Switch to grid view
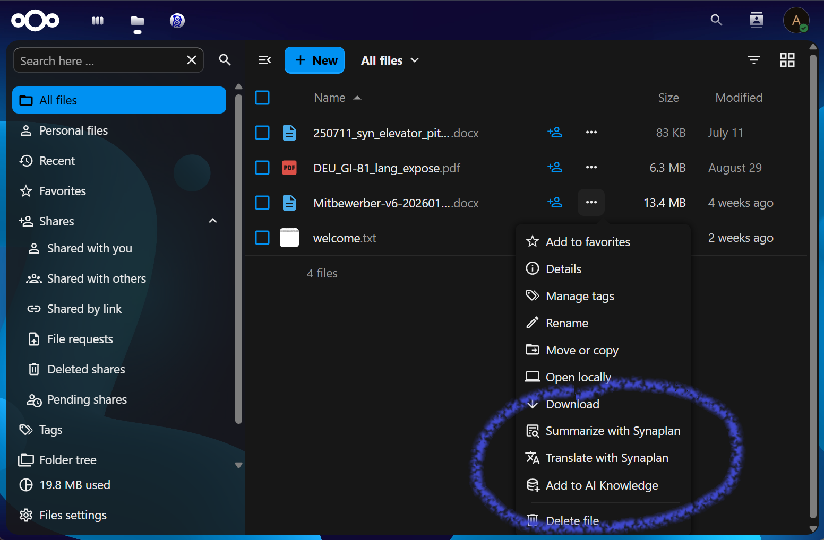 coord(787,60)
